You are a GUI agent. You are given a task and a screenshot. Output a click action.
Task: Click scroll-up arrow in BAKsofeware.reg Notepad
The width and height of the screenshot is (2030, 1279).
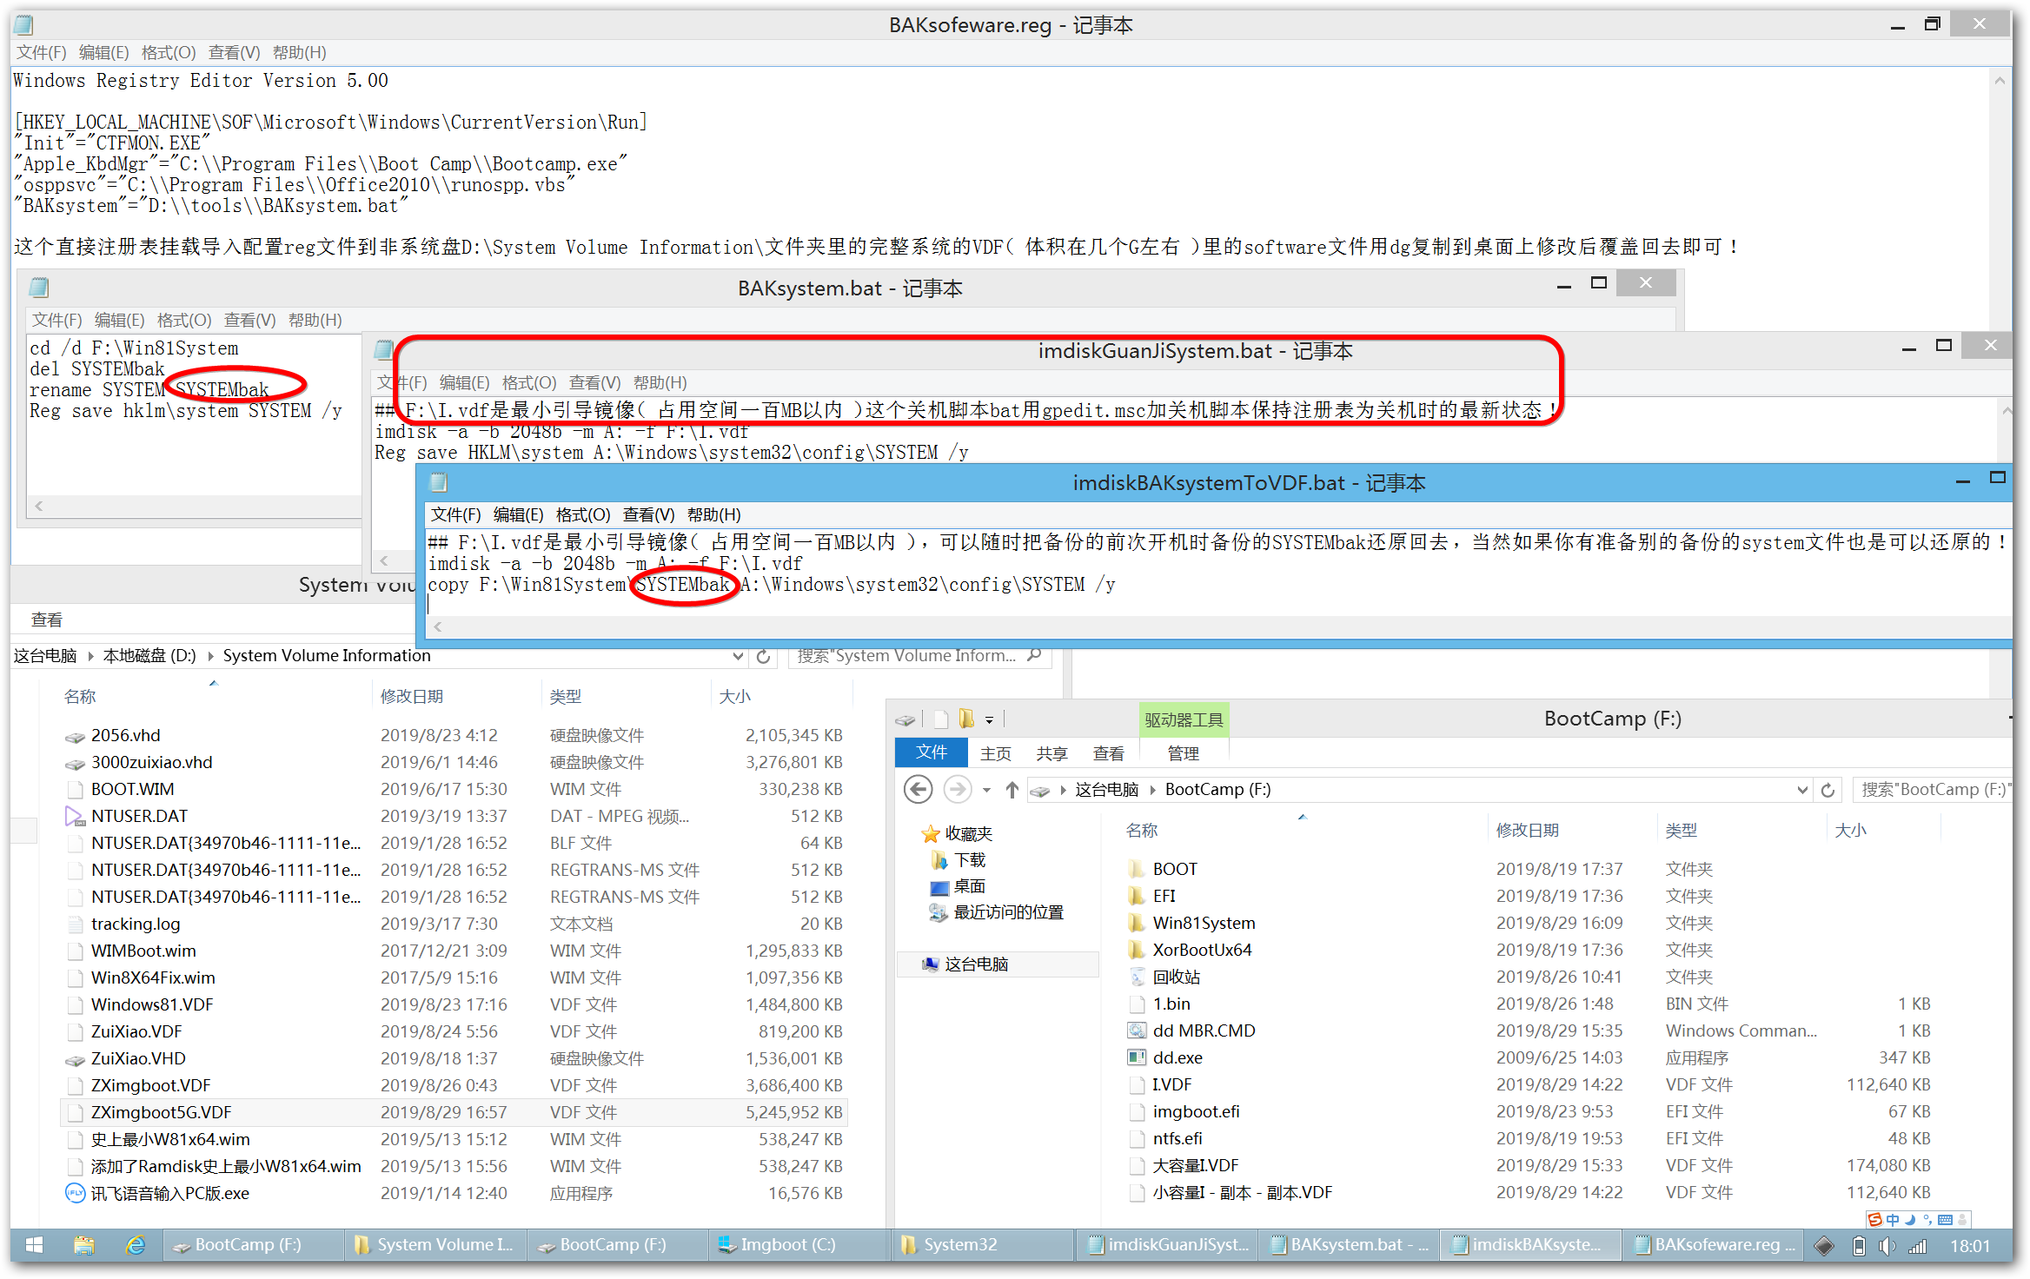click(2000, 82)
